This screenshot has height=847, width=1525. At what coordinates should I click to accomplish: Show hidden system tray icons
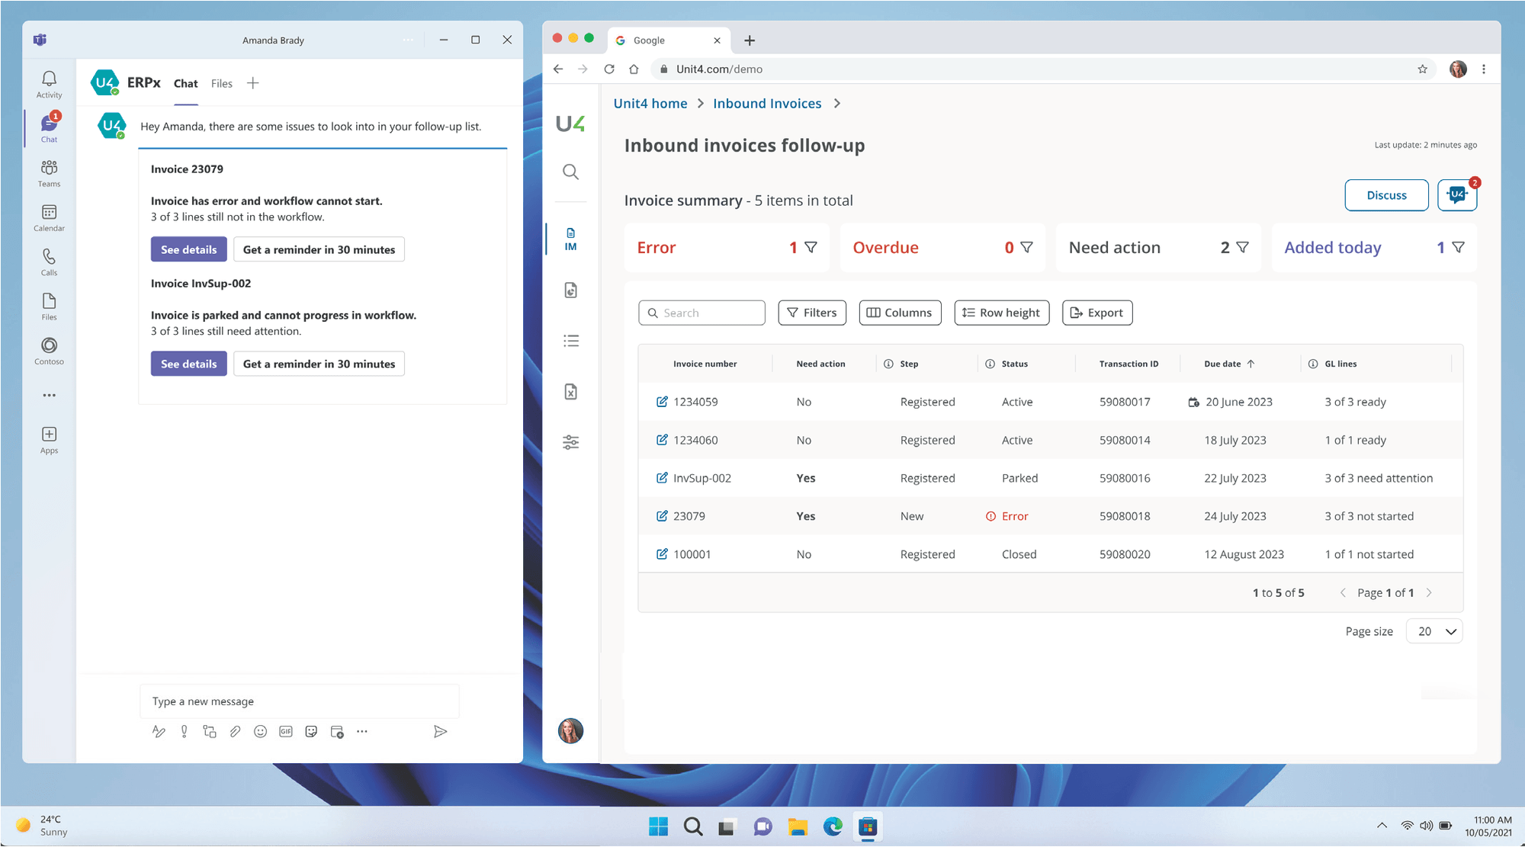pyautogui.click(x=1382, y=826)
